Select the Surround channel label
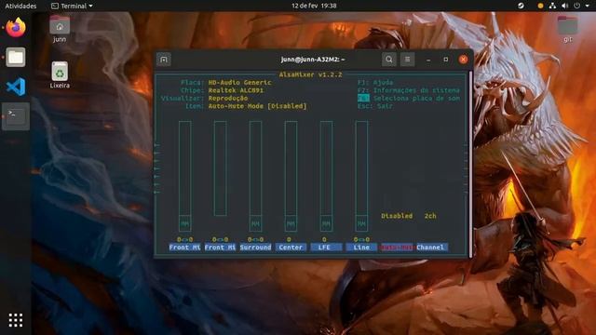Screen dimensions: 596x335 (x=255, y=248)
